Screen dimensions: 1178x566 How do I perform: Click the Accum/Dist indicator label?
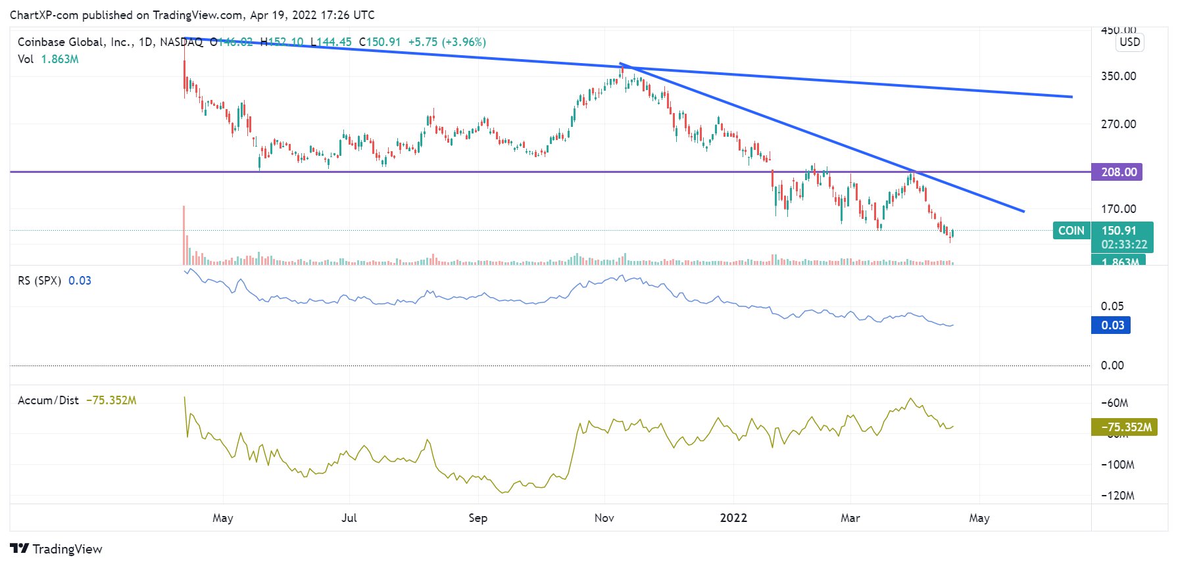(x=48, y=400)
